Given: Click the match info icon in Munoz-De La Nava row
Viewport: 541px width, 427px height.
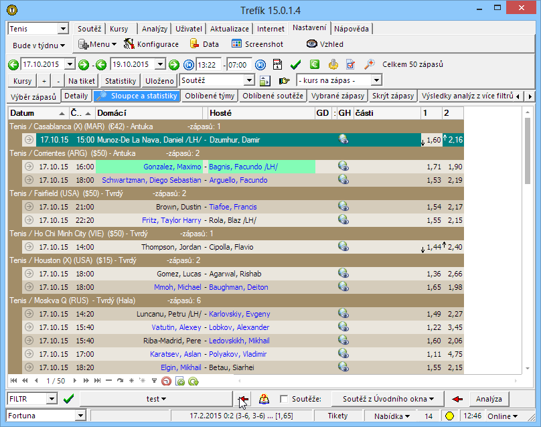Looking at the screenshot, I should (x=343, y=140).
